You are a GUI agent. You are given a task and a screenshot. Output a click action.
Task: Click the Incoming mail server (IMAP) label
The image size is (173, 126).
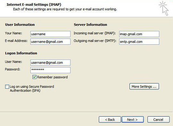(95, 33)
